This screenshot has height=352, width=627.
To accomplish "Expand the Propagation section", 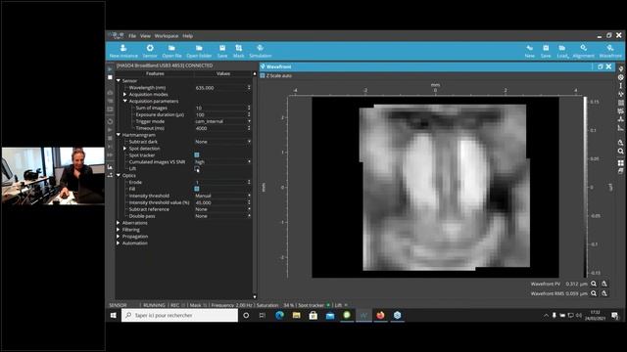I will click(119, 237).
